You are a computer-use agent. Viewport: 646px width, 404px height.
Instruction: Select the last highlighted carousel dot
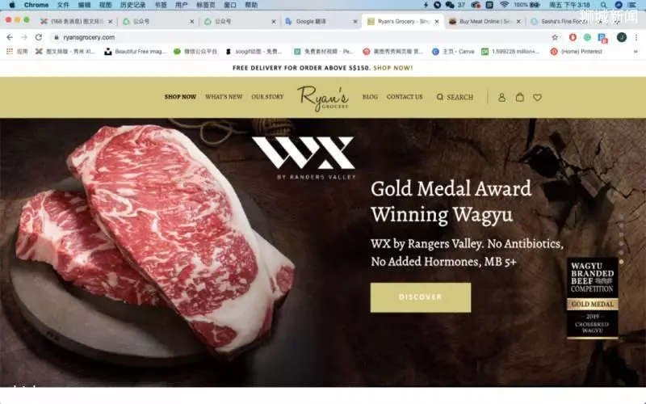coord(621,262)
